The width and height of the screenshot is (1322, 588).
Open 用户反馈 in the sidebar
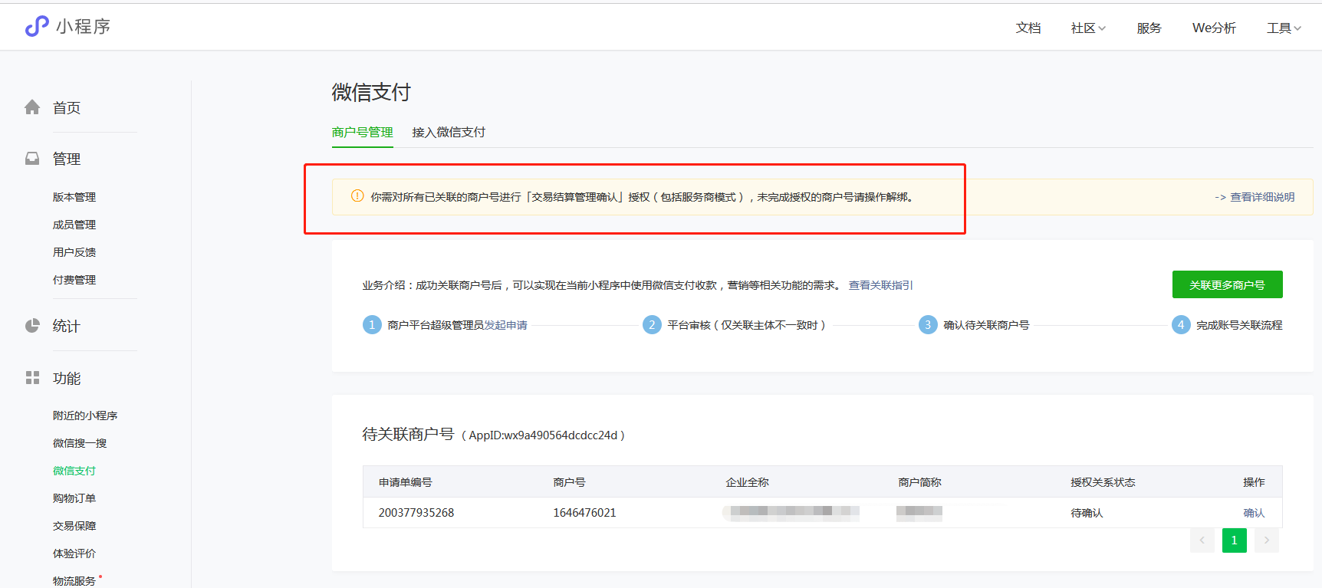point(74,252)
